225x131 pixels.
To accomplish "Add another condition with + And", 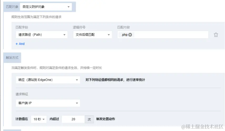I will (x=20, y=44).
